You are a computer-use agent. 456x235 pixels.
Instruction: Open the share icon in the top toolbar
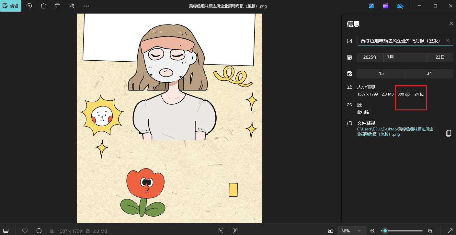click(72, 6)
